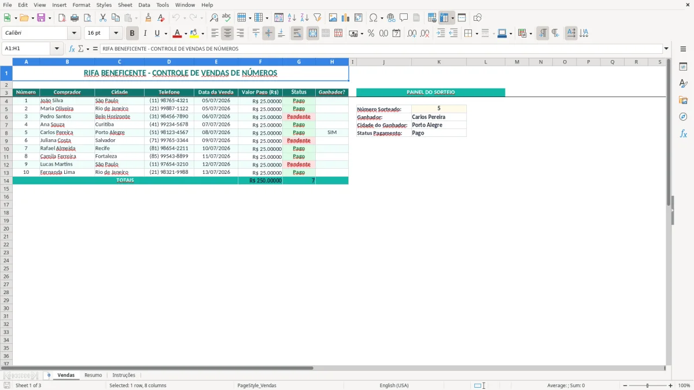The height and width of the screenshot is (390, 694).
Task: Open the Save dropdown arrow
Action: point(50,18)
